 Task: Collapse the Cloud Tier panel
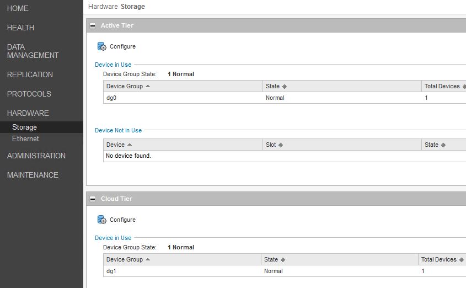93,199
